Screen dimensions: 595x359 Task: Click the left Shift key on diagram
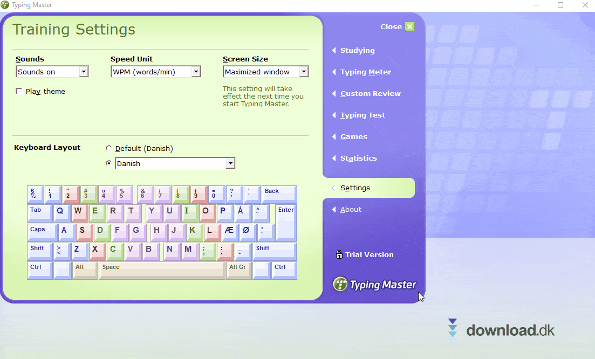[x=40, y=251]
